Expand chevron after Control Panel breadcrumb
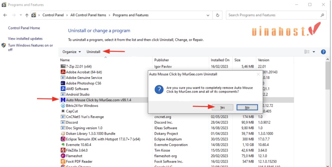Screen dimensions: 332x167 [x=67, y=15]
